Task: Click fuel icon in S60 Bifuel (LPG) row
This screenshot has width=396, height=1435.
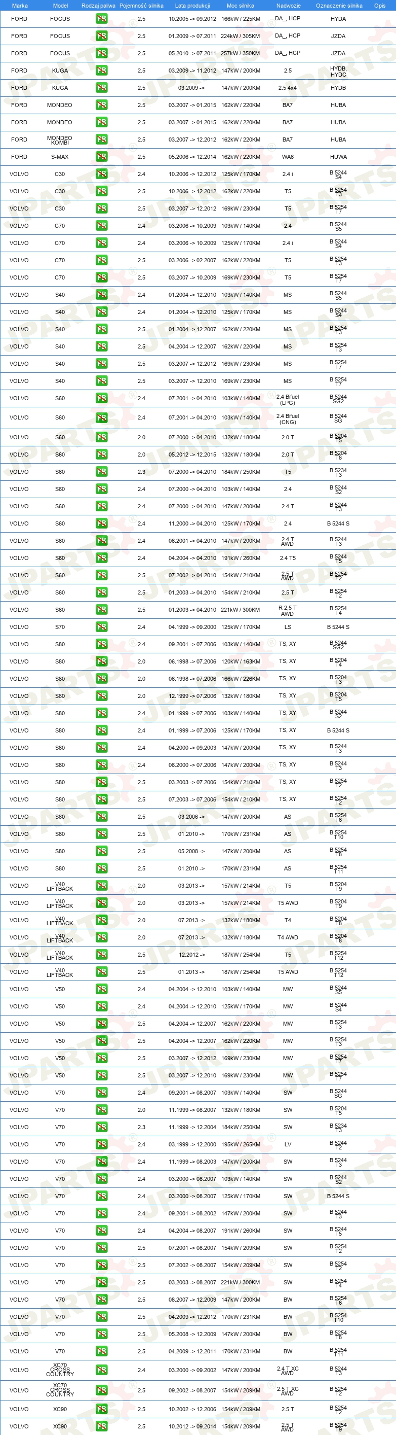Action: (101, 398)
